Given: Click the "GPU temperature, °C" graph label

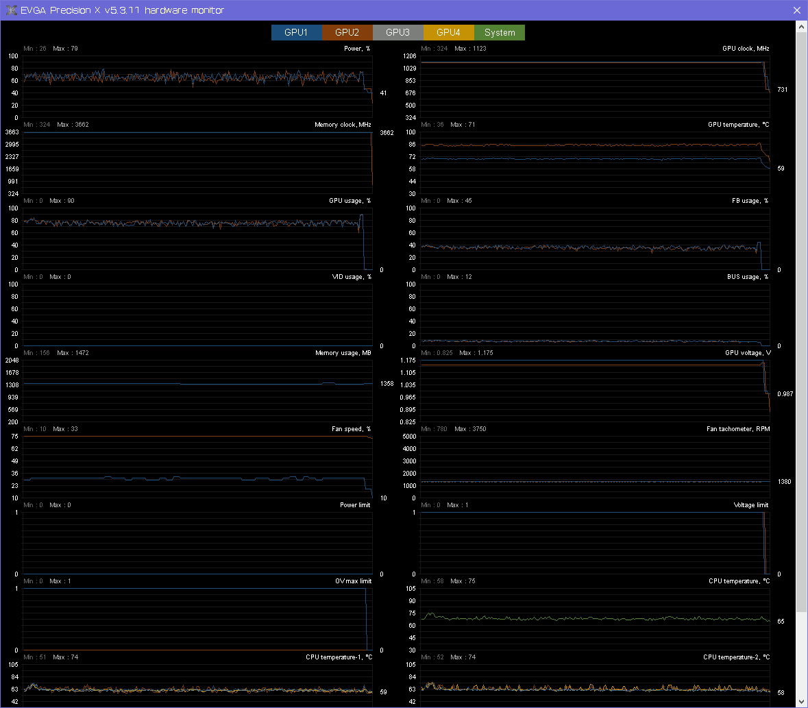Looking at the screenshot, I should pyautogui.click(x=738, y=125).
